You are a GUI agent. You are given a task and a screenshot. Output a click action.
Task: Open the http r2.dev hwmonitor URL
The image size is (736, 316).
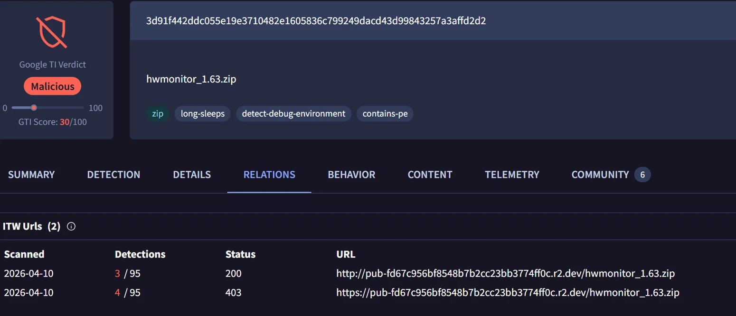coord(506,274)
